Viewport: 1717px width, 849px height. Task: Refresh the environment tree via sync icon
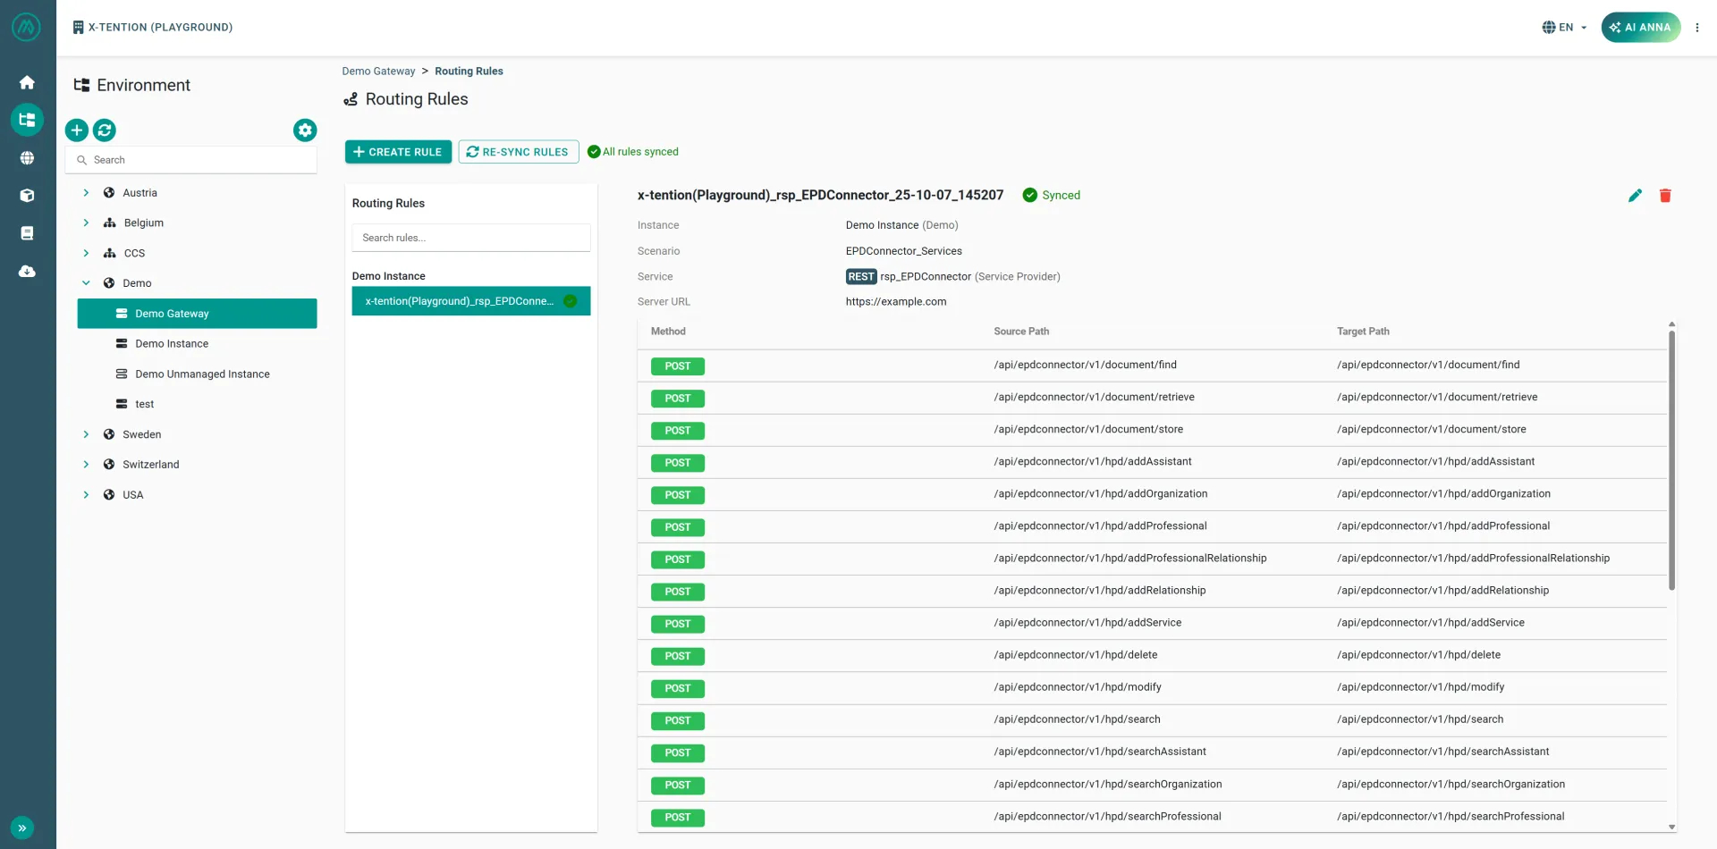tap(105, 130)
